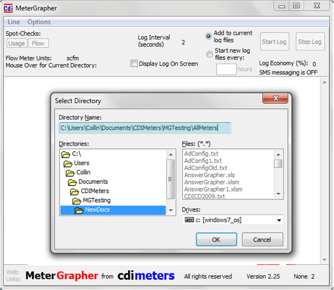Click the scfm flow meter units value
This screenshot has width=334, height=290.
pyautogui.click(x=73, y=58)
